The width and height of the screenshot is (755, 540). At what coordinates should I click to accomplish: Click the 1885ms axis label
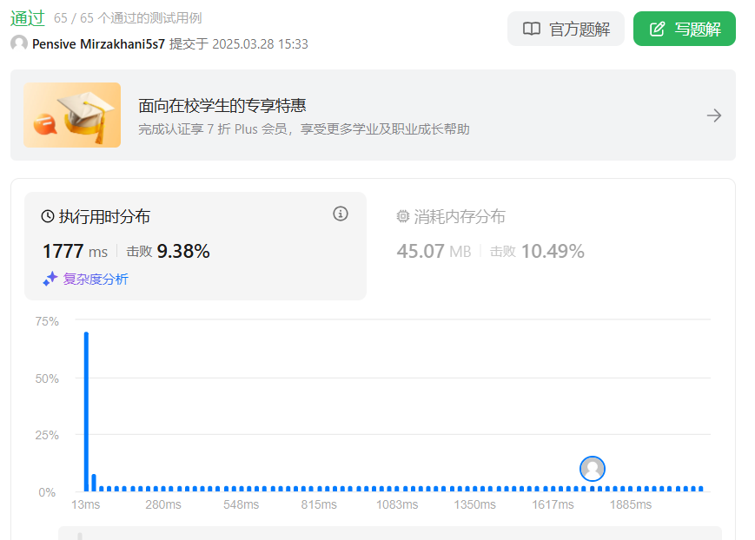click(x=631, y=504)
